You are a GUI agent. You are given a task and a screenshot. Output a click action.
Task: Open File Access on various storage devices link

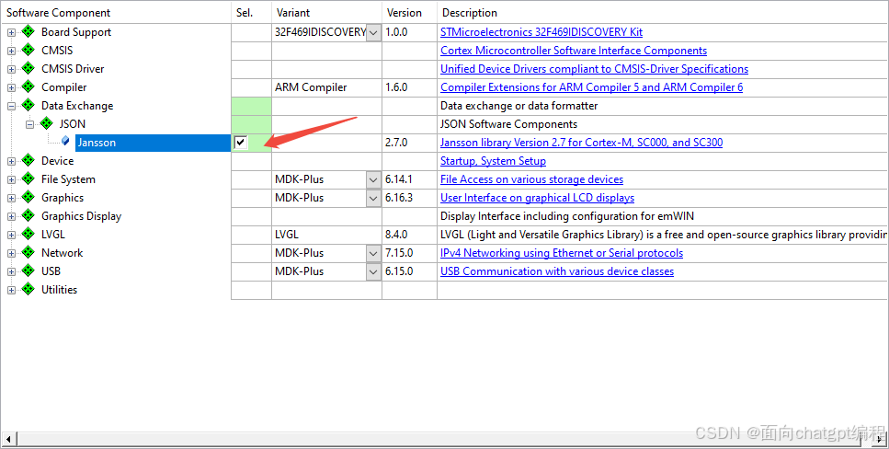click(x=531, y=179)
